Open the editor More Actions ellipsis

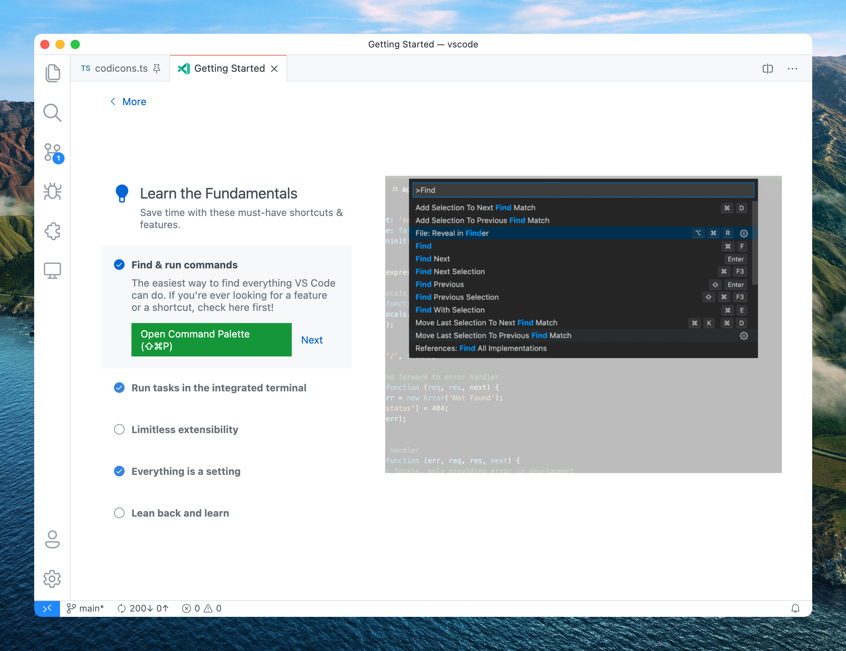point(792,68)
